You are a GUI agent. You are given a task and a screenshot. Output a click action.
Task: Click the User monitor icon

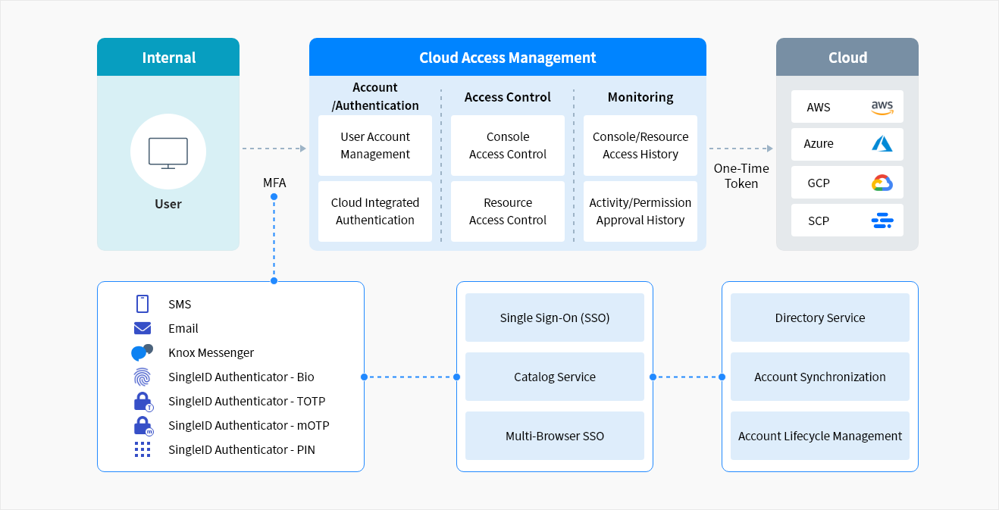[168, 152]
